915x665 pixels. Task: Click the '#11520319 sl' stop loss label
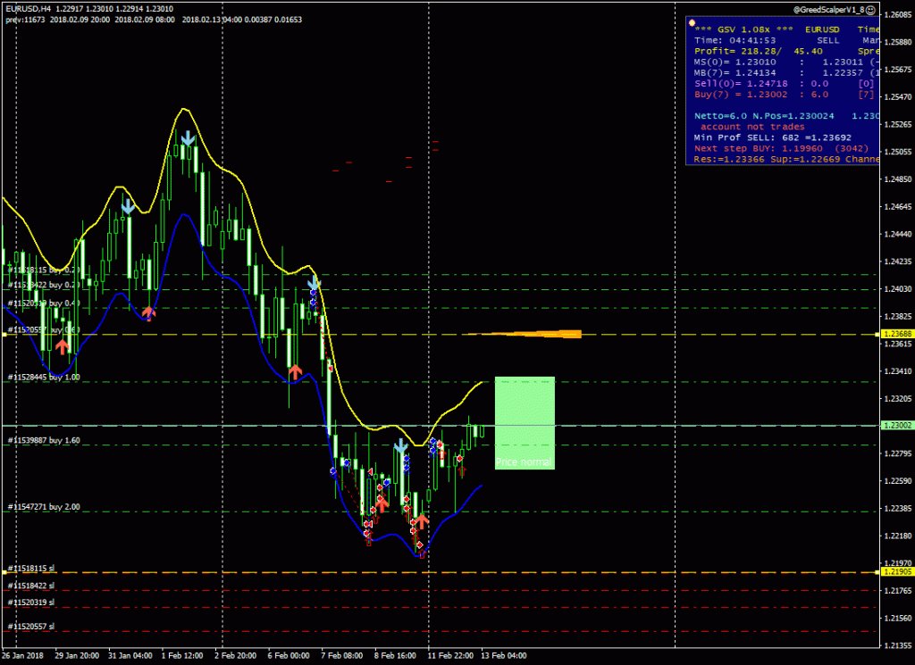tap(31, 603)
